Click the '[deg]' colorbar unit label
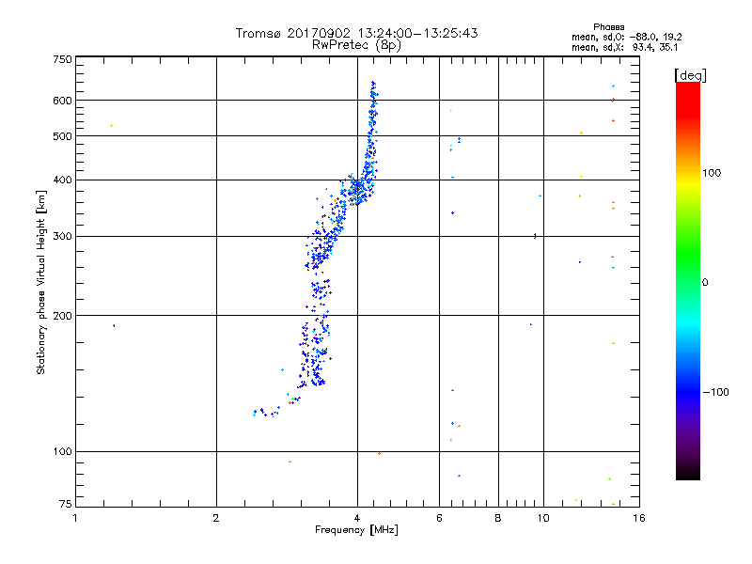Image resolution: width=752 pixels, height=564 pixels. click(x=690, y=75)
